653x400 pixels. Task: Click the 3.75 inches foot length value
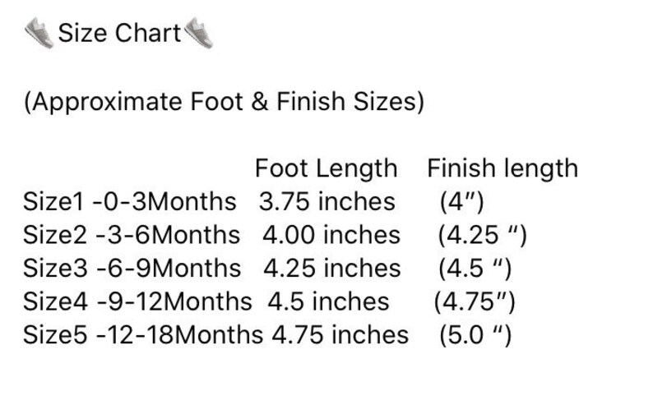[x=327, y=202]
